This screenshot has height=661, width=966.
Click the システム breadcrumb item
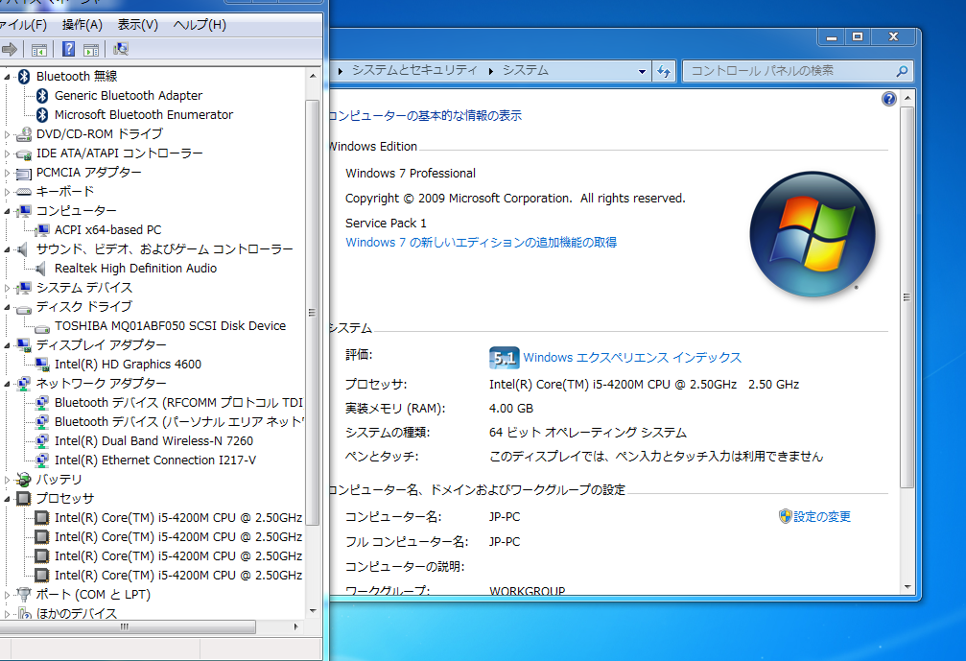[526, 70]
